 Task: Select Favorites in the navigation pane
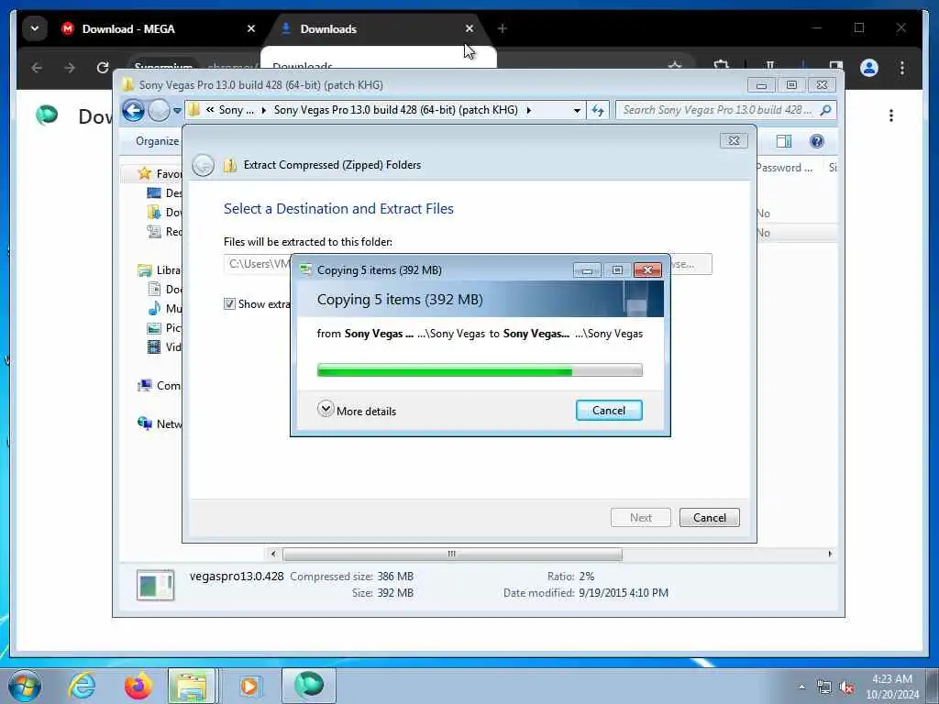point(160,173)
